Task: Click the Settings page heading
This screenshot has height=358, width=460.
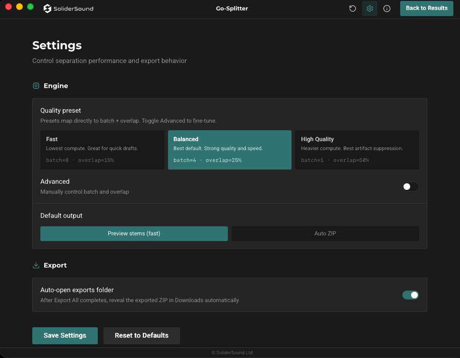Action: (57, 45)
